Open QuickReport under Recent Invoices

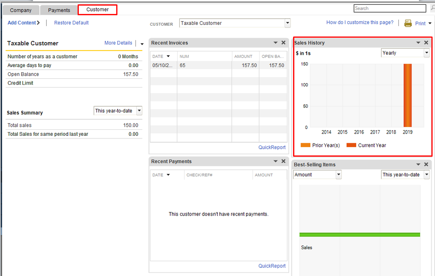point(272,147)
